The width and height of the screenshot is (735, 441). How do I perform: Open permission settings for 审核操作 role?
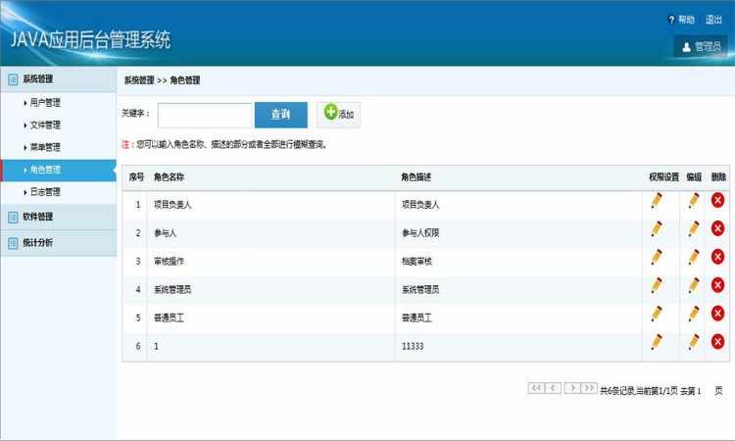click(x=657, y=257)
